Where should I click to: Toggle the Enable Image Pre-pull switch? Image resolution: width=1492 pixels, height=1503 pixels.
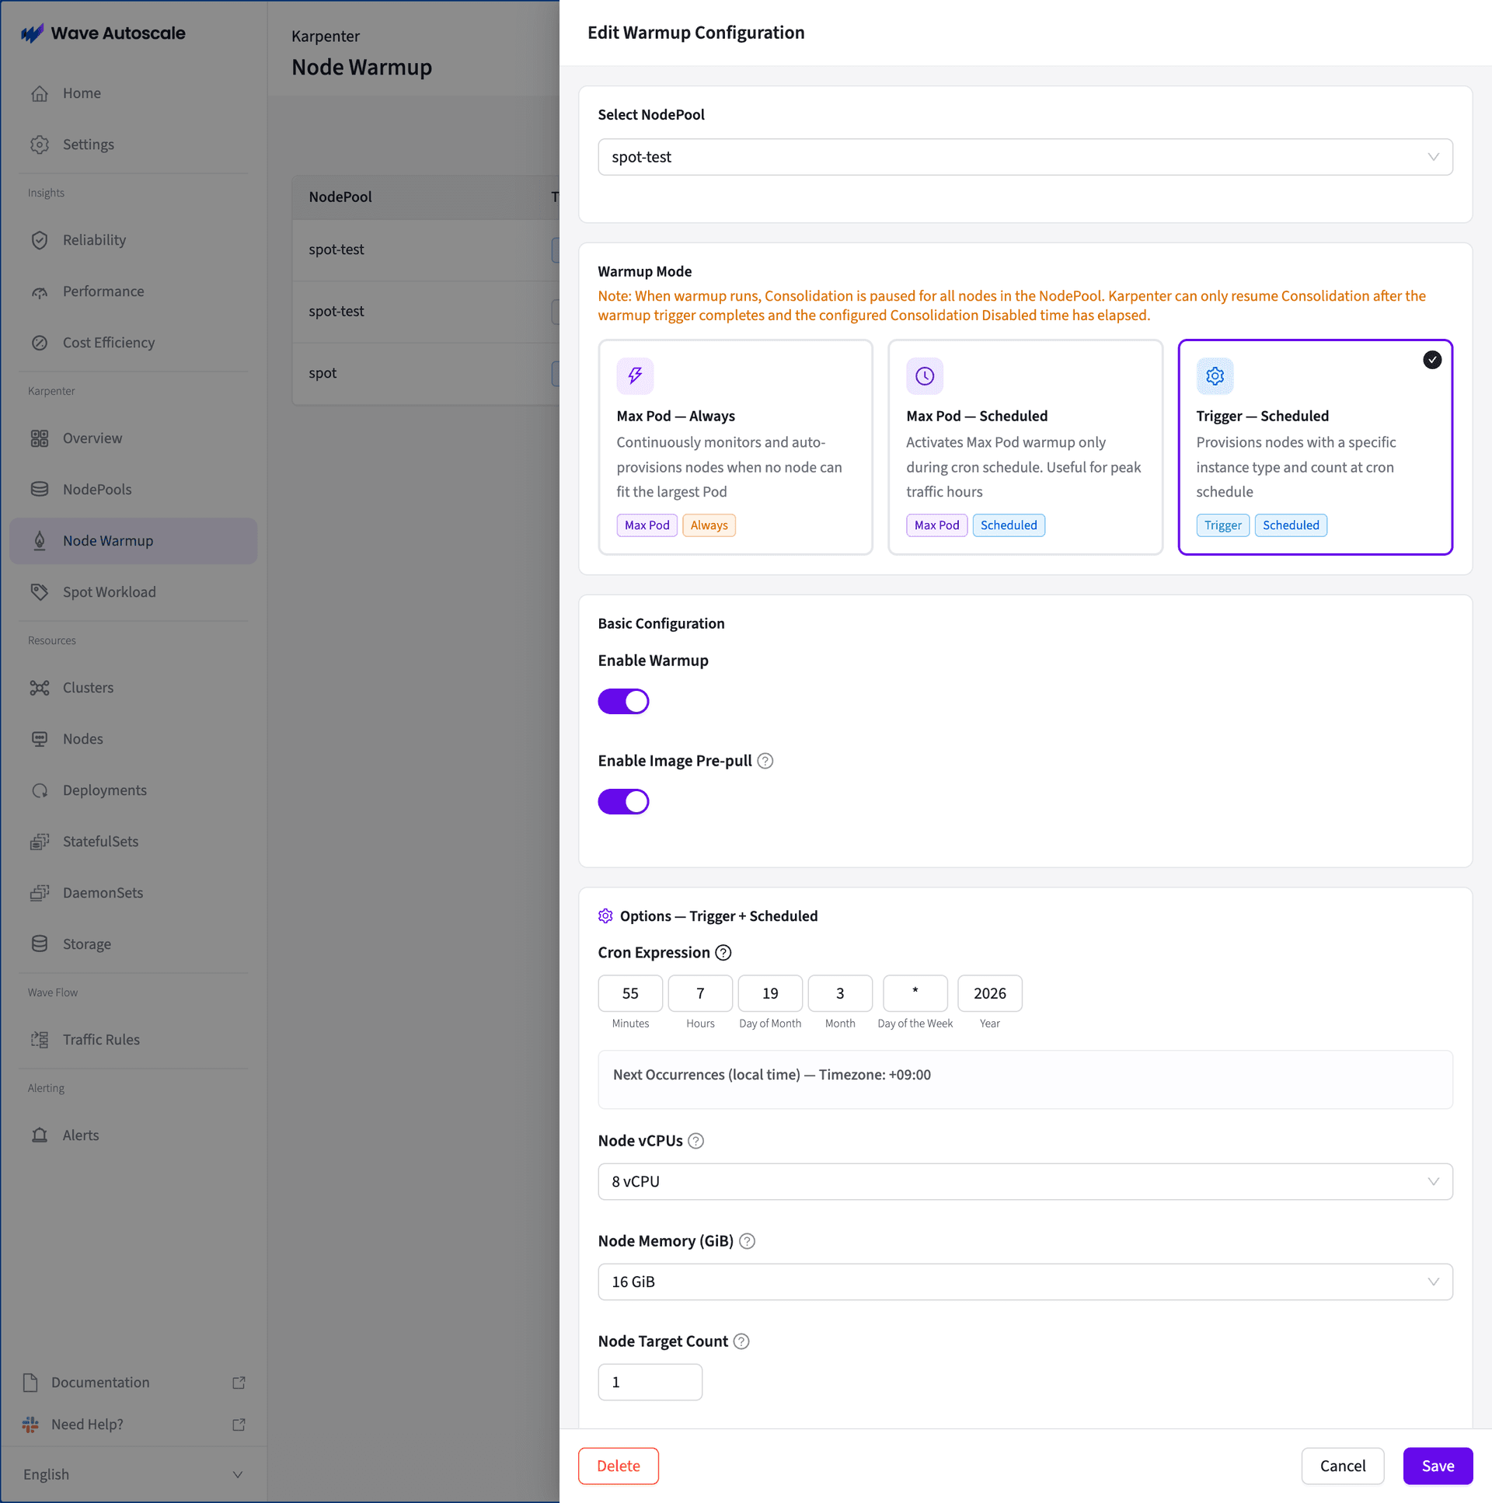[624, 803]
